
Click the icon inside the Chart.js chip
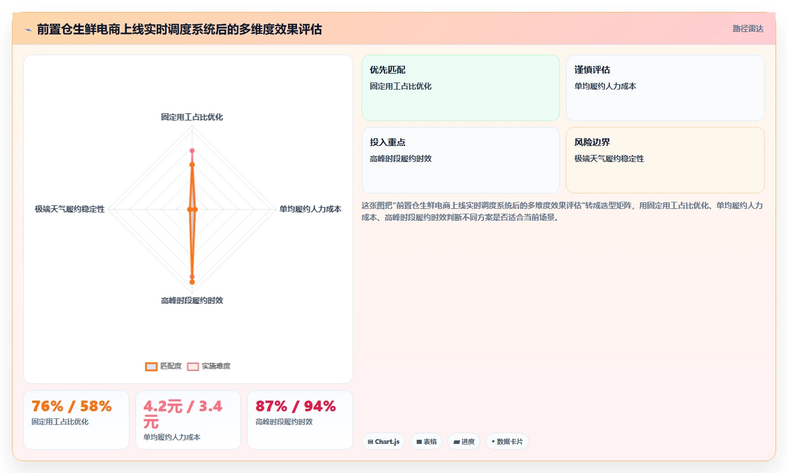371,442
